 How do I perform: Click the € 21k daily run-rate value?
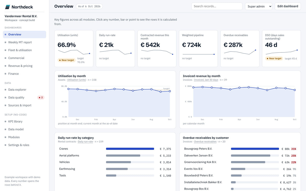point(106,45)
